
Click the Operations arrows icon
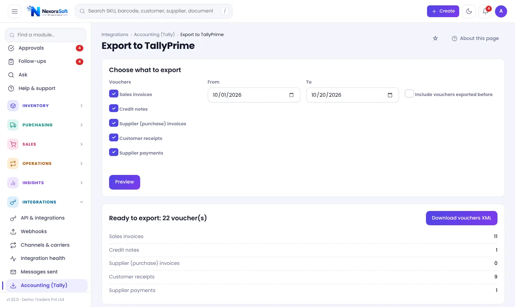click(13, 163)
